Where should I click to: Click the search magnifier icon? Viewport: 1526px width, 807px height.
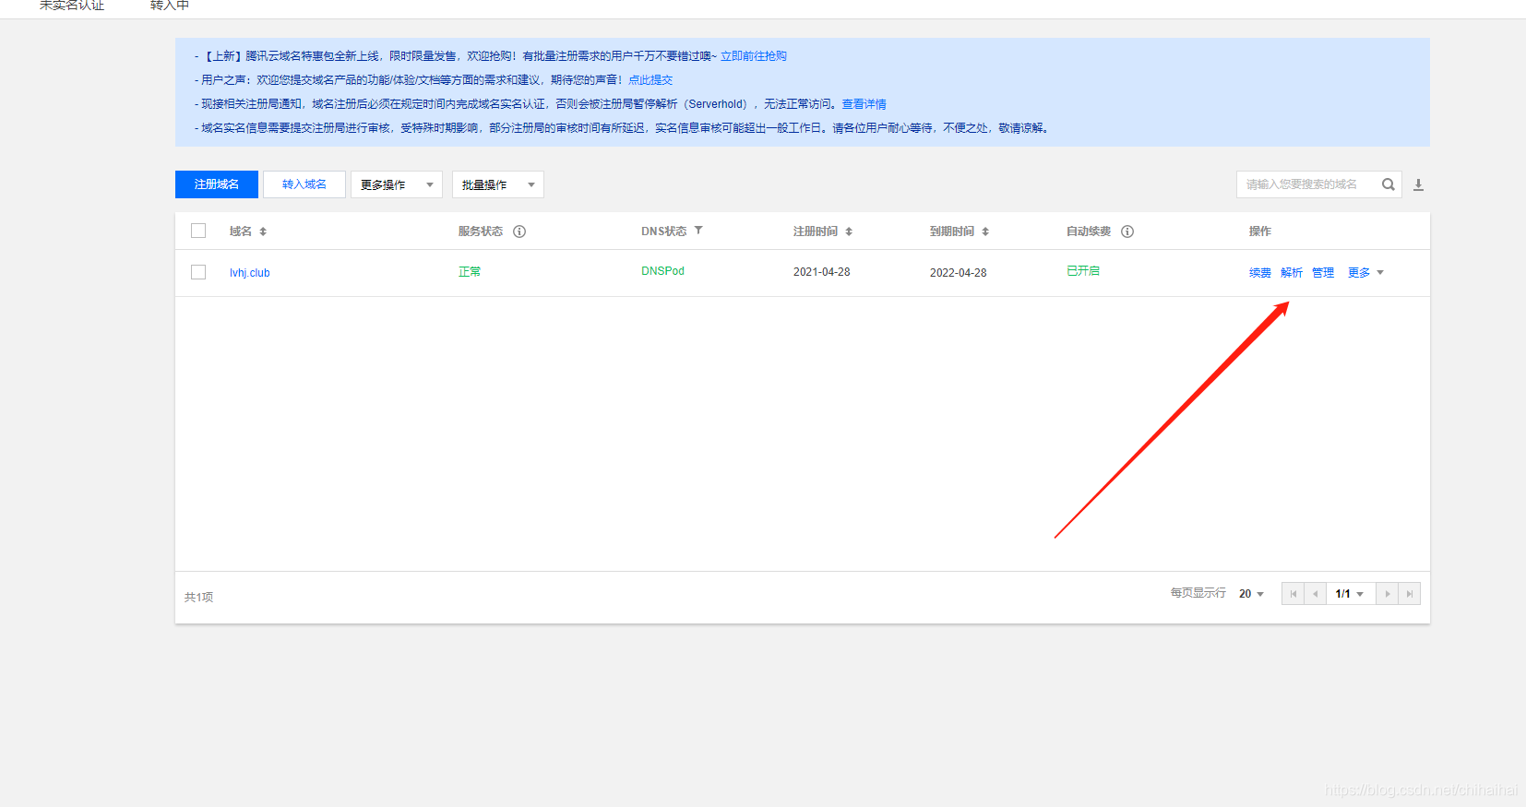point(1388,184)
